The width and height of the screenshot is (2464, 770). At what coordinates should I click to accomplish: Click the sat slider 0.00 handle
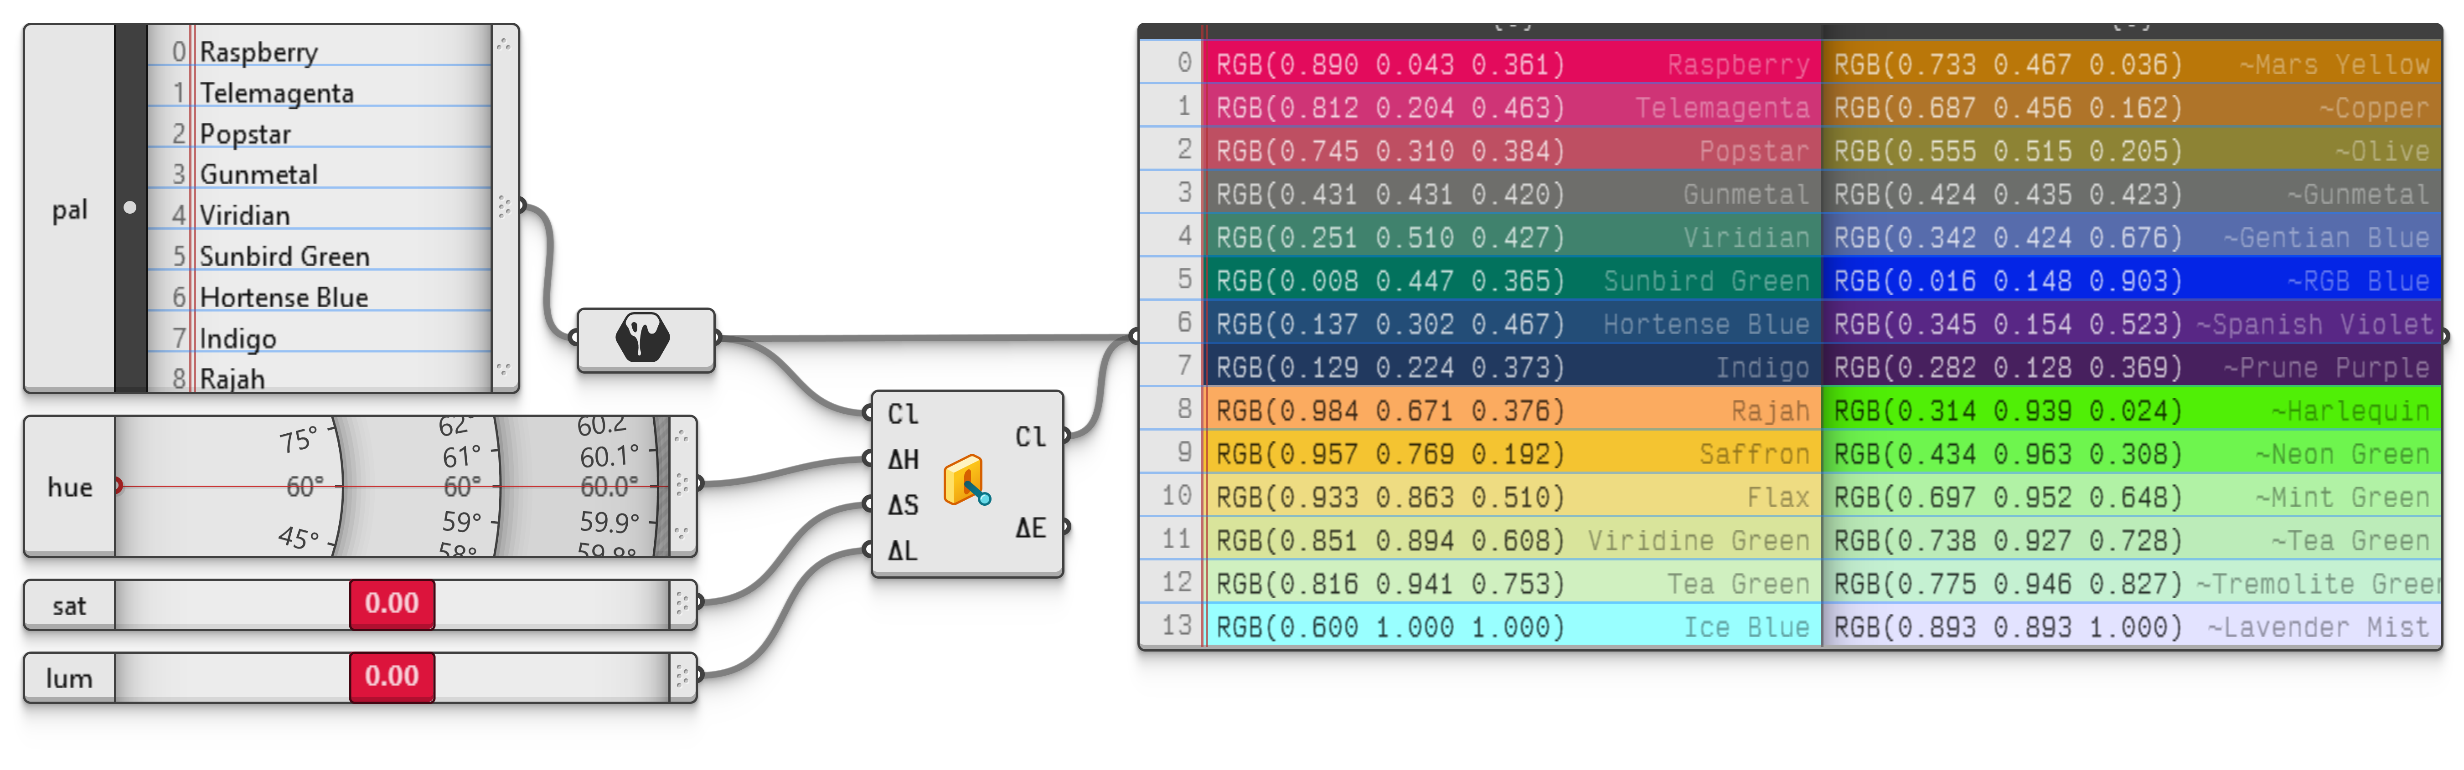[x=392, y=604]
